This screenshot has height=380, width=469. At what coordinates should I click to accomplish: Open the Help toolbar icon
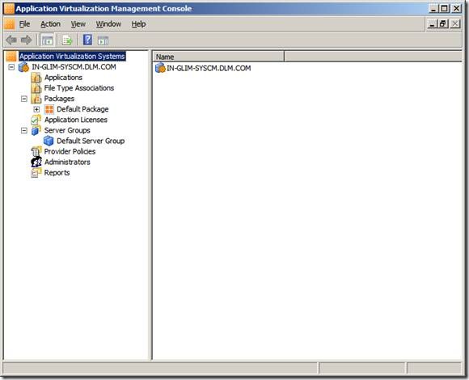tap(87, 40)
